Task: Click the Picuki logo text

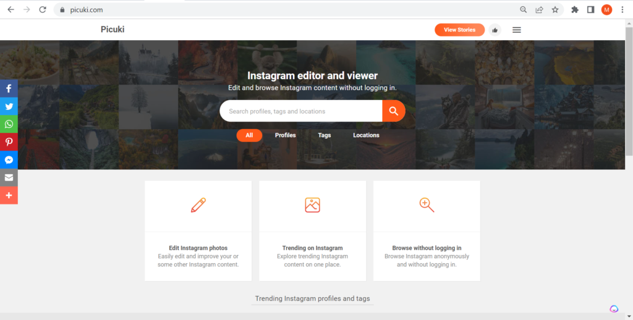Action: click(113, 30)
